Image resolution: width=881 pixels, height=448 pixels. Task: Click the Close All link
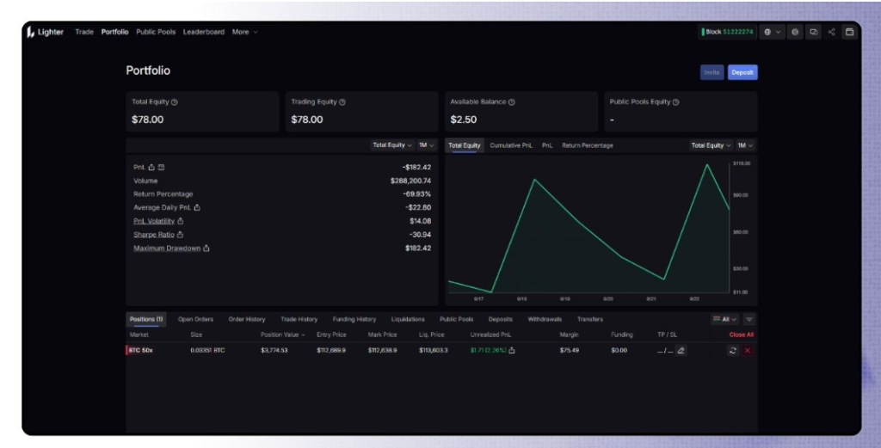(x=741, y=334)
